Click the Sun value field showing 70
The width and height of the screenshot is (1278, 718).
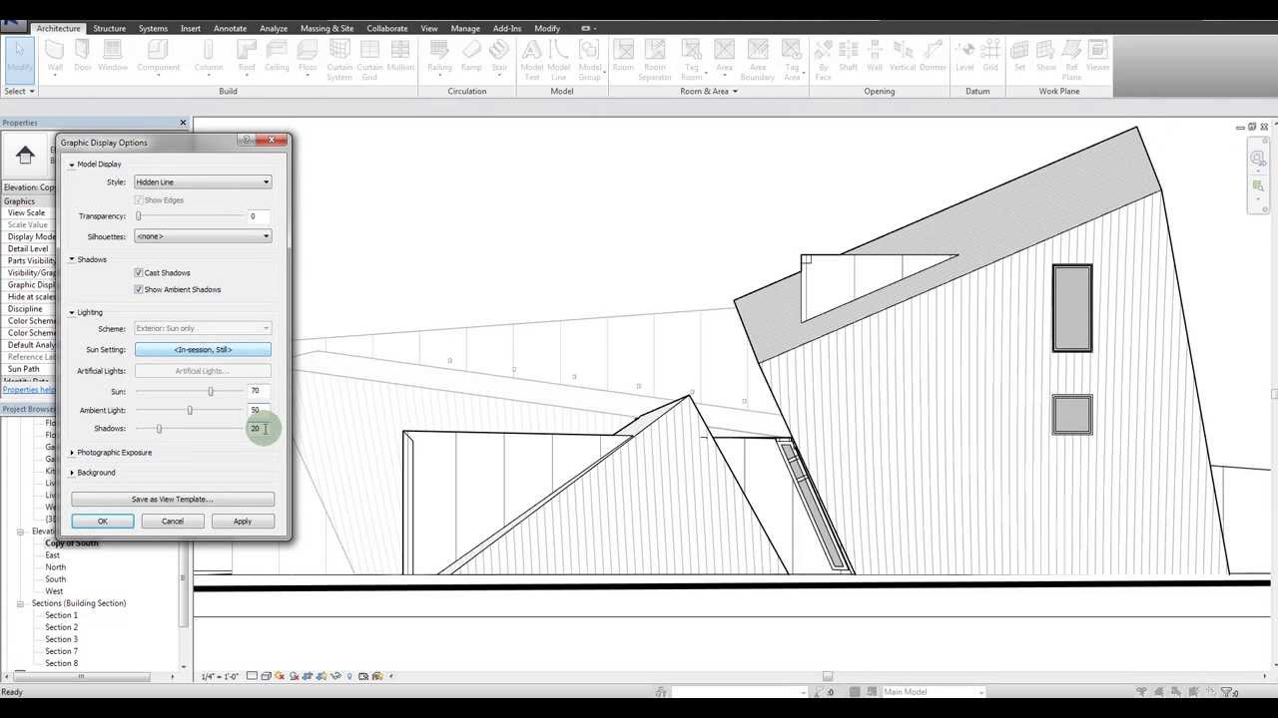[259, 391]
